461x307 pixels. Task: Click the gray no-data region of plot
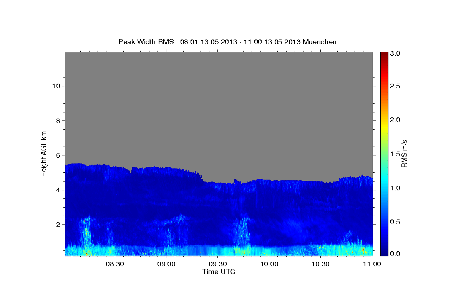219,111
